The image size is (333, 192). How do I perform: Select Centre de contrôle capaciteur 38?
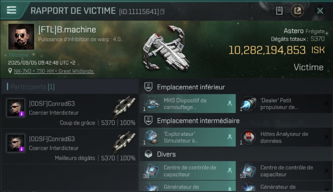coord(188,171)
